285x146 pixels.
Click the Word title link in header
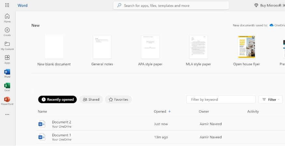tap(22, 6)
